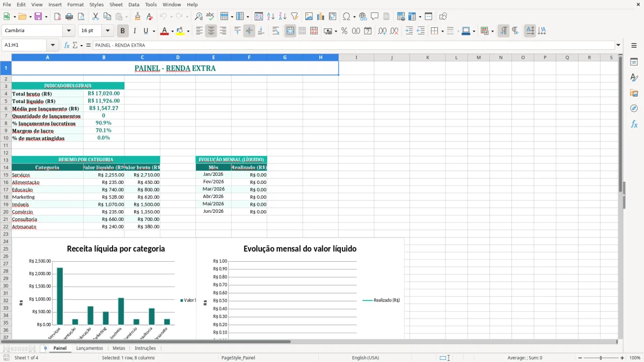This screenshot has width=644, height=362.
Task: Open the Borders dropdown arrow
Action: 442,31
